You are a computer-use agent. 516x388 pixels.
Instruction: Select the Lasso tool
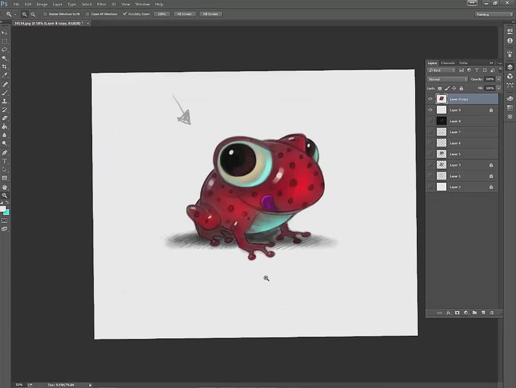[4, 50]
